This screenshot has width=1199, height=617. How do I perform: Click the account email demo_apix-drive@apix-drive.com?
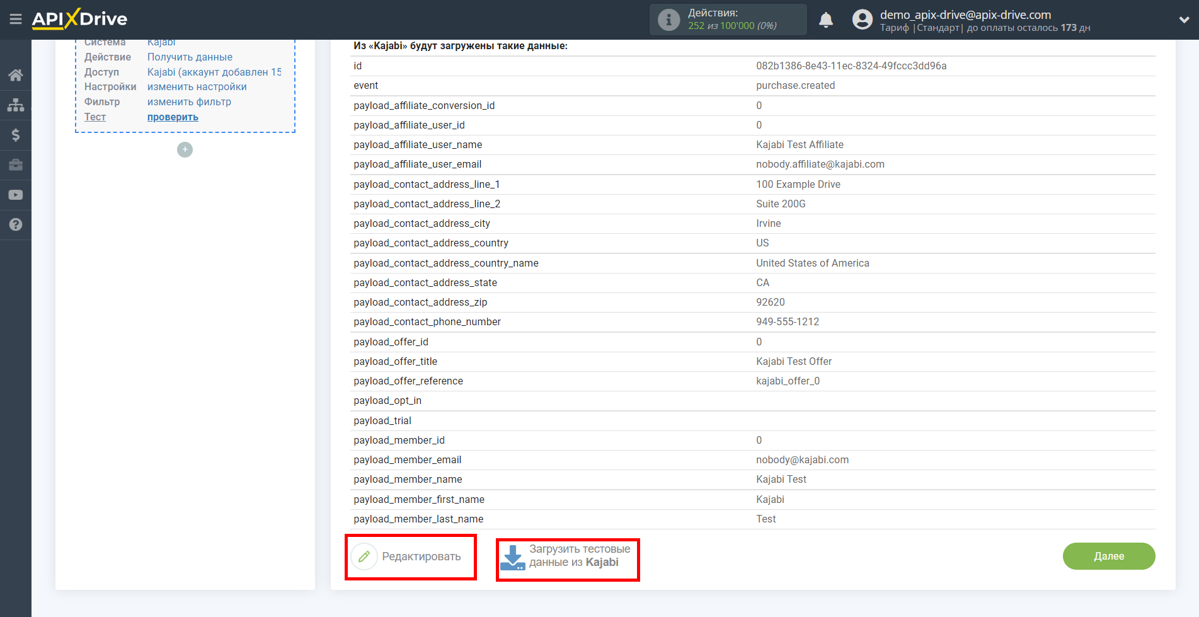[965, 14]
